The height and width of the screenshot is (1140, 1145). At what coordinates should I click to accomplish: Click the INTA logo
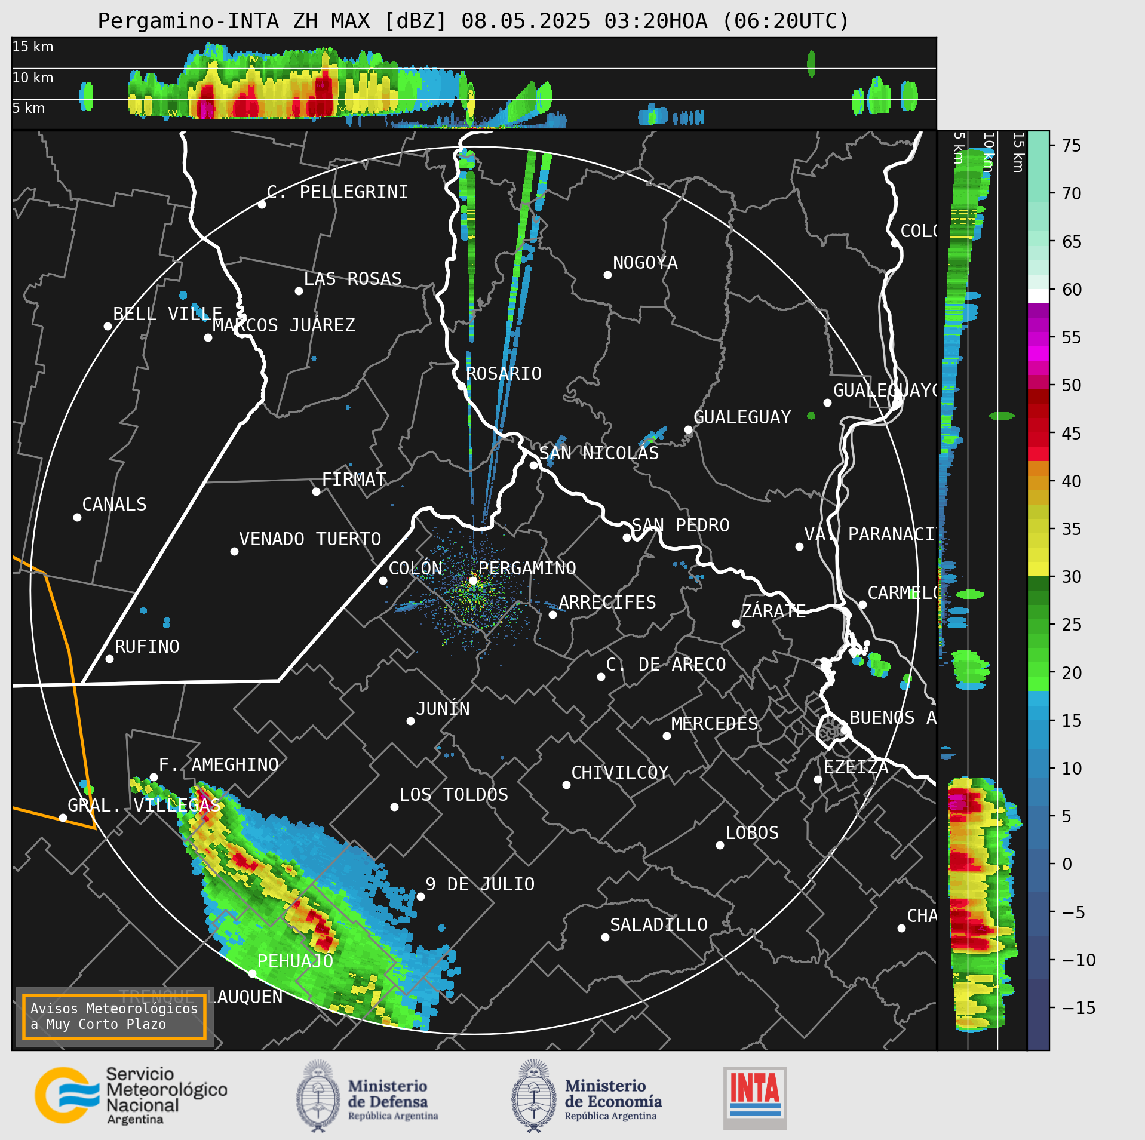[x=755, y=1098]
